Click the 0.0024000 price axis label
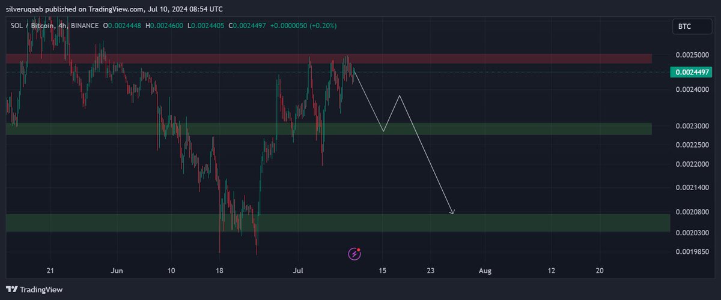Screen dimensions: 721x300 click(x=692, y=89)
